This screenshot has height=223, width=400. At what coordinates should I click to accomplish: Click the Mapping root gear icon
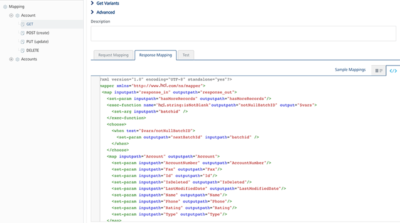tap(5, 6)
